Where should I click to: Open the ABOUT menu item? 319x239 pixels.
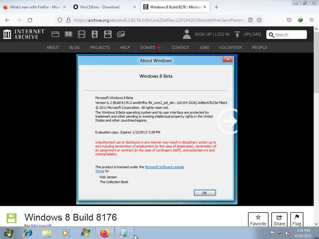click(x=53, y=48)
